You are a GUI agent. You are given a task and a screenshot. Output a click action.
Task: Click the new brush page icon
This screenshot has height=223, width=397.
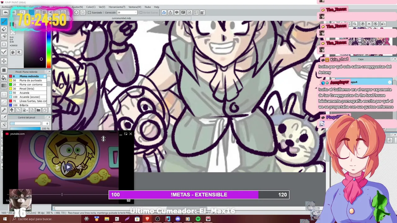point(18,110)
